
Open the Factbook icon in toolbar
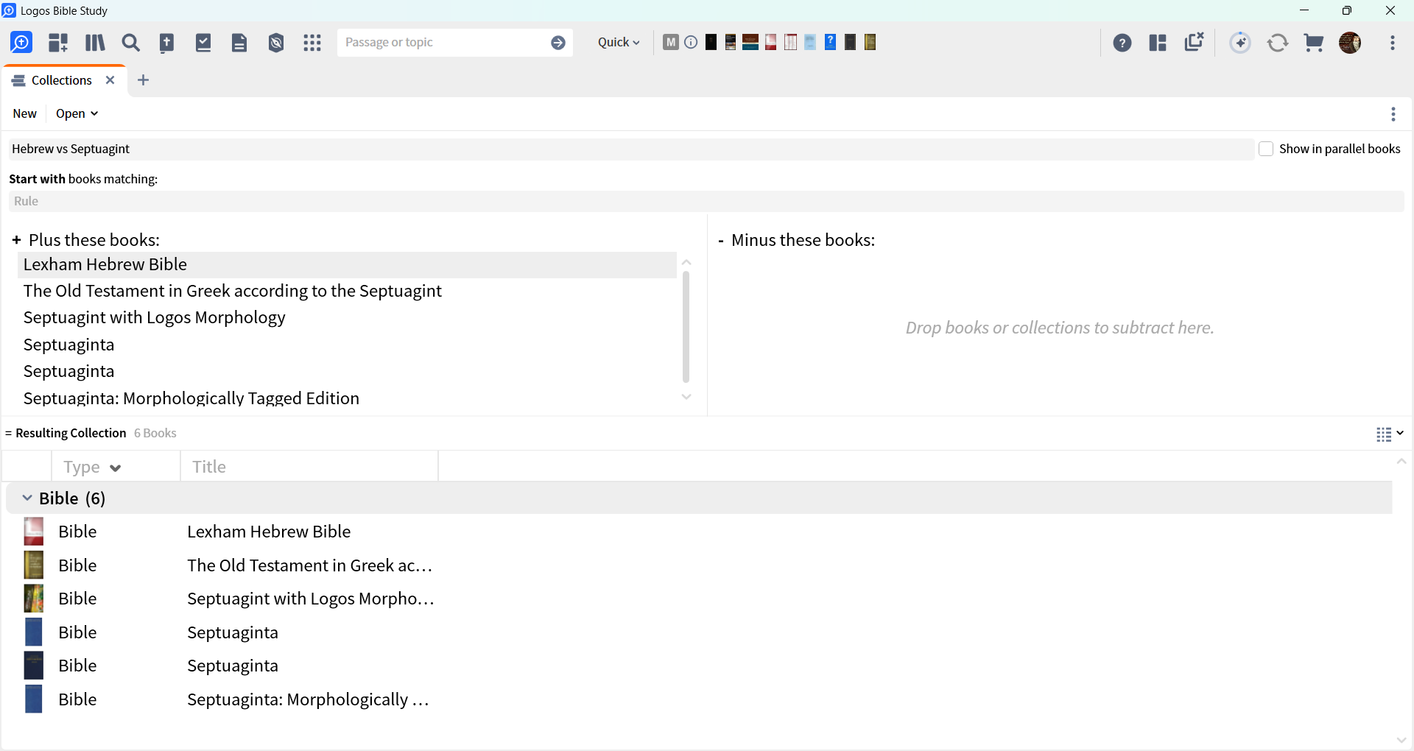pos(167,43)
